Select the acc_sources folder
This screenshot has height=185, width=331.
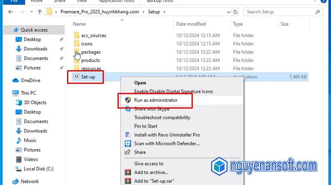[x=94, y=36]
